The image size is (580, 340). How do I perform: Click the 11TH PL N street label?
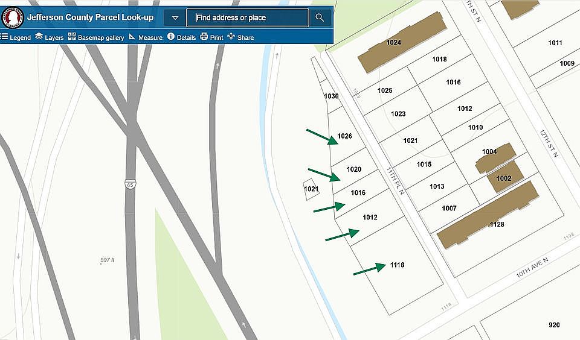coord(395,180)
